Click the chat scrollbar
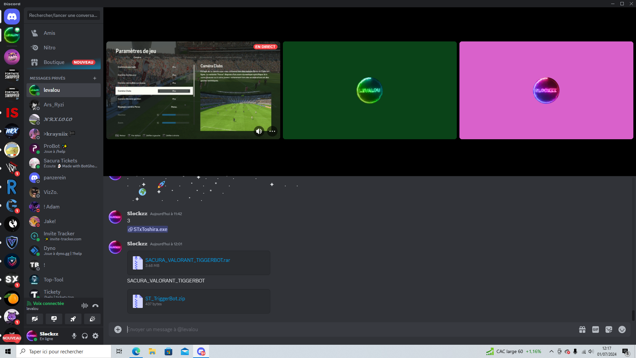Image resolution: width=636 pixels, height=358 pixels. coord(633,315)
